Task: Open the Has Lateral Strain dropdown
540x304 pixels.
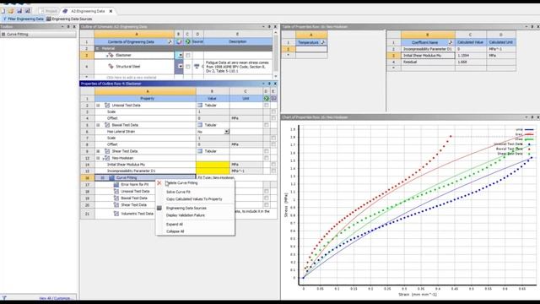Action: [226, 132]
